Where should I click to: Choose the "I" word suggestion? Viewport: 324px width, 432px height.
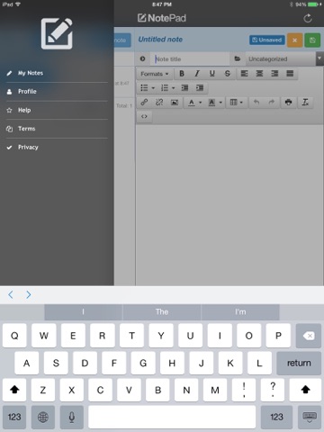pos(83,312)
